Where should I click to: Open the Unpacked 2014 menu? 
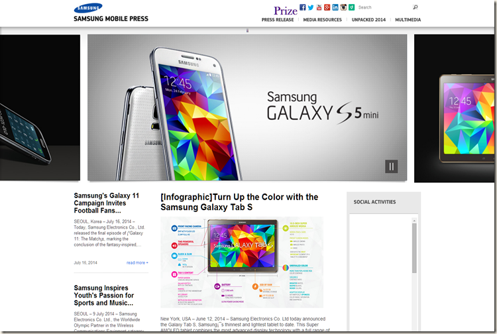point(368,20)
